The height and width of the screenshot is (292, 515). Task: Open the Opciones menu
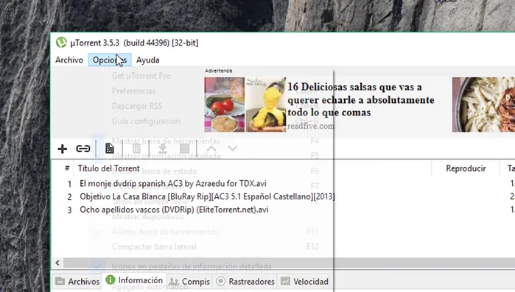(110, 60)
